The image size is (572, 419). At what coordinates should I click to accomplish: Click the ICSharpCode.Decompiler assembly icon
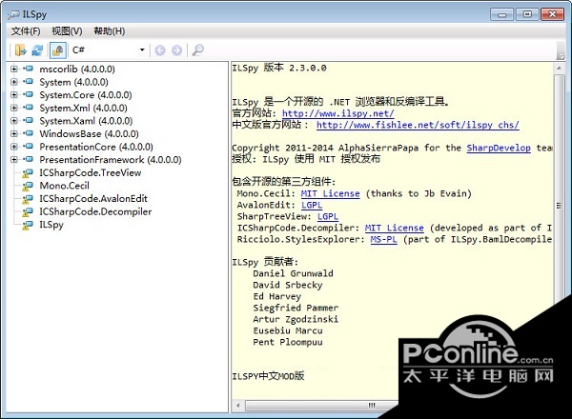point(28,212)
